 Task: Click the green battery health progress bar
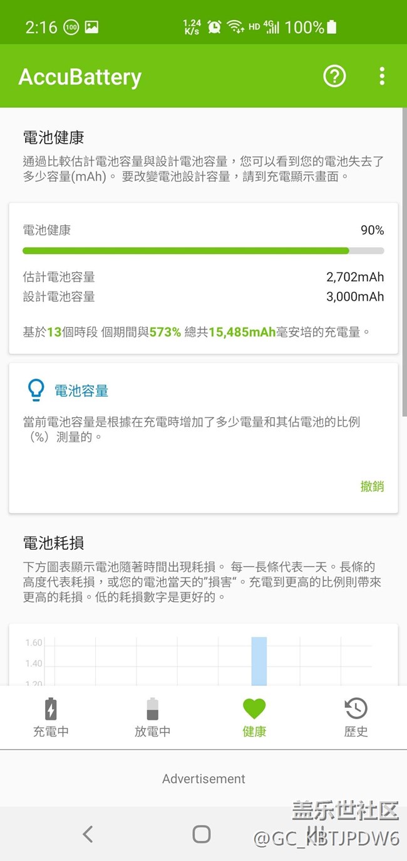click(203, 250)
